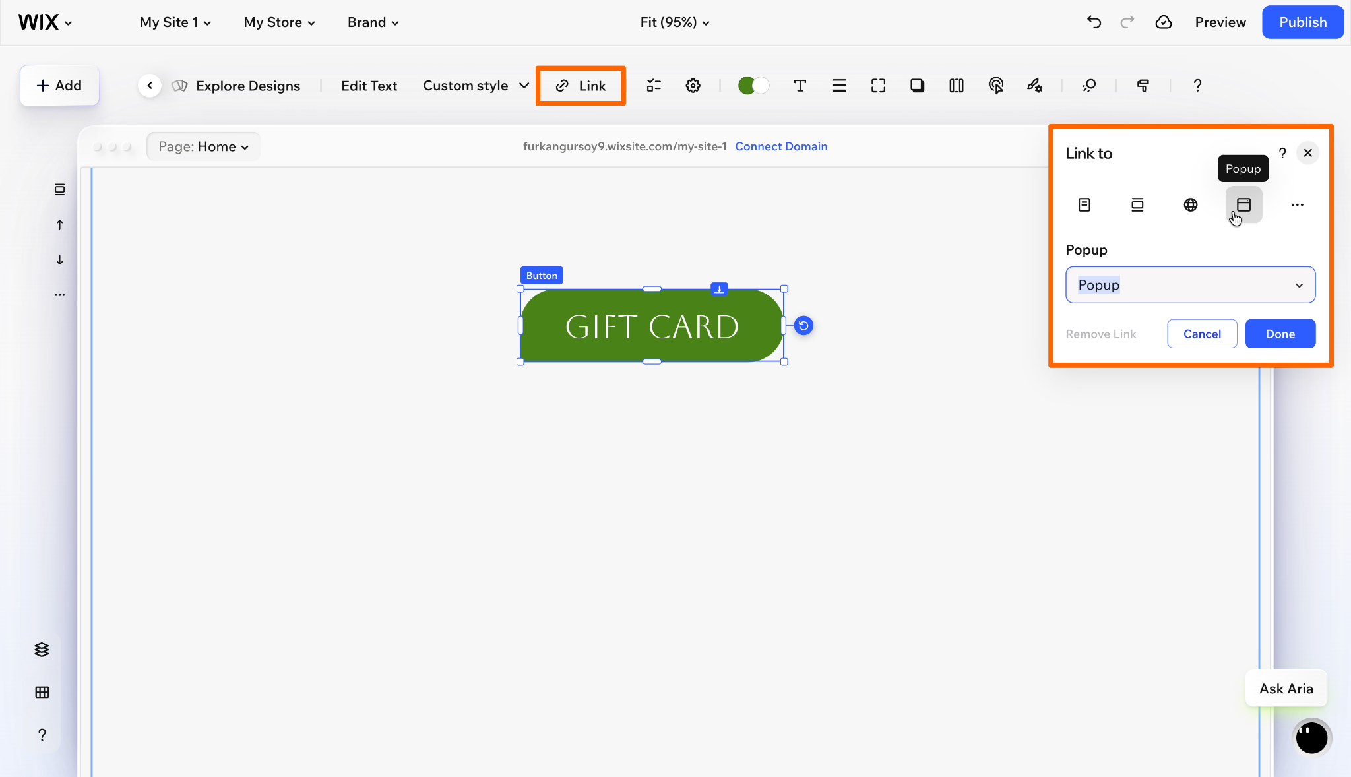Select the text style T icon
Screen dimensions: 1351x777
pos(800,86)
